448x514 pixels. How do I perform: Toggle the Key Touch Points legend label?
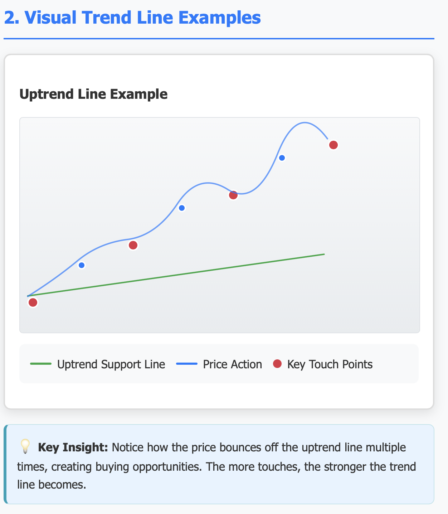(330, 364)
